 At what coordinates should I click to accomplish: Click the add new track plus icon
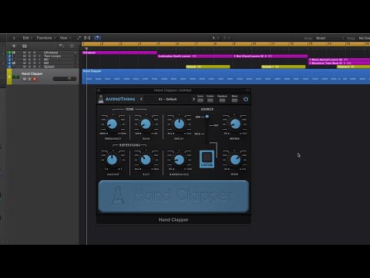[14, 46]
